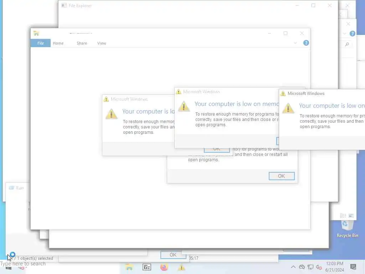Image resolution: width=365 pixels, height=274 pixels.
Task: Expand the ribbon chevron next to the front help icon
Action: click(x=295, y=43)
